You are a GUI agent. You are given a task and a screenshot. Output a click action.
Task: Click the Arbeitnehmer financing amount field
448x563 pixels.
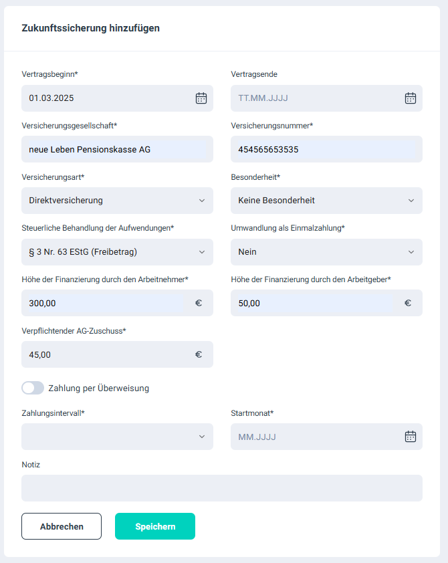pos(104,303)
